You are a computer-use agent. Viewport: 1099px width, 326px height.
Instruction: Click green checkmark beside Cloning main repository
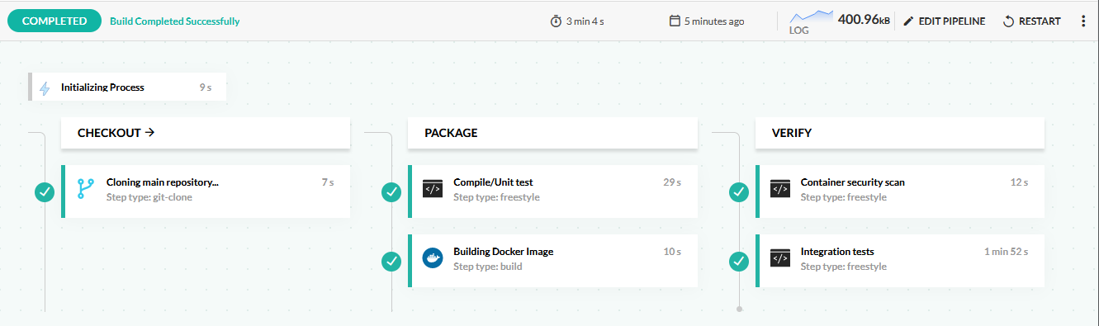[x=45, y=192]
